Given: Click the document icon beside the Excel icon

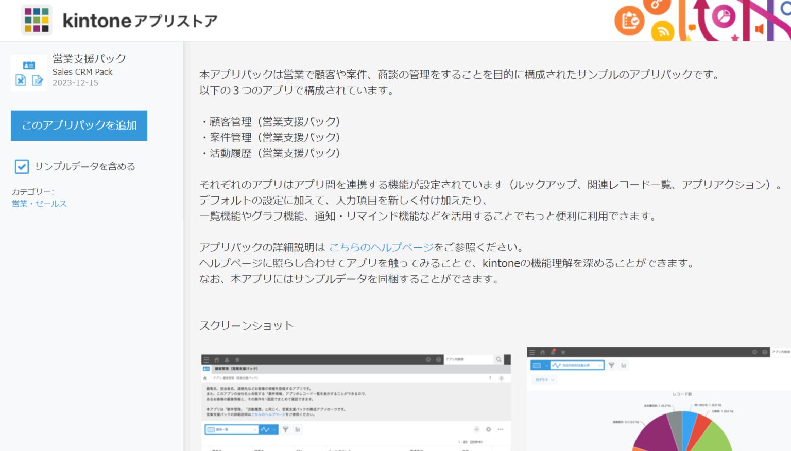Looking at the screenshot, I should click(x=37, y=81).
